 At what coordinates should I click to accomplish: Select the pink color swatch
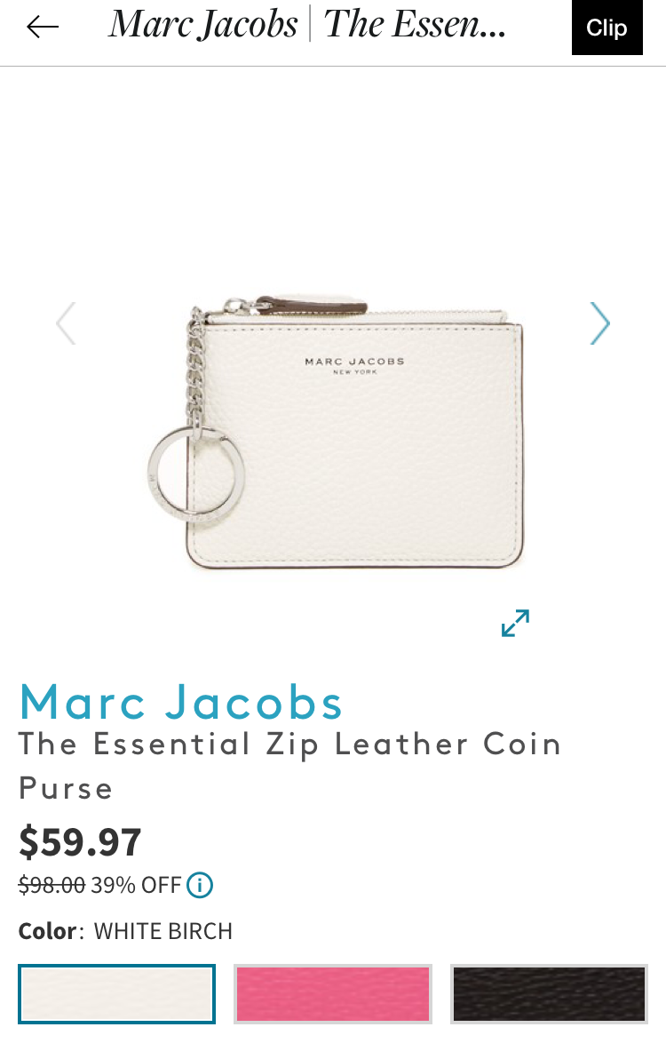click(333, 994)
